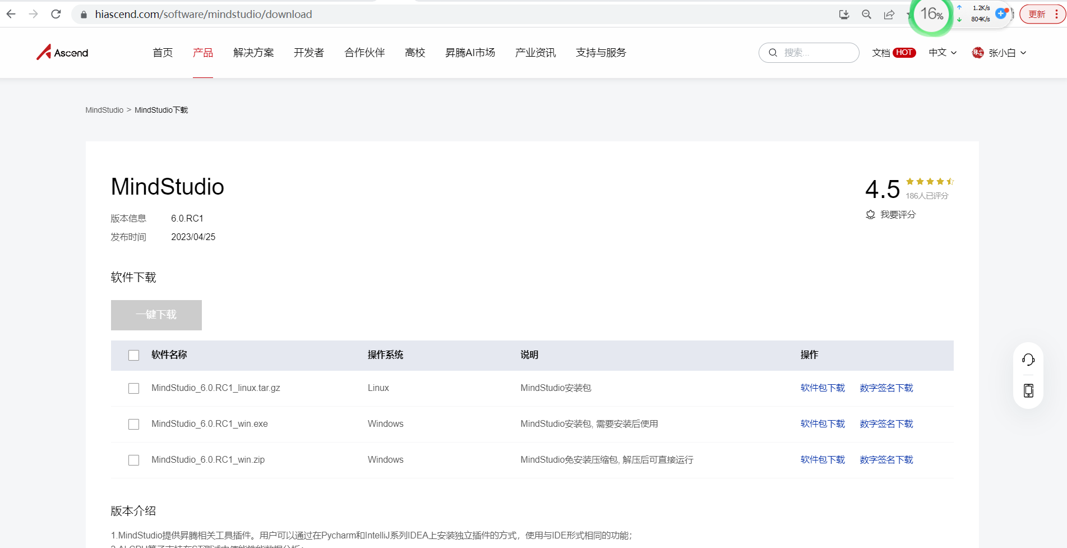
Task: Open the 产业资讯 nav menu
Action: 535,53
